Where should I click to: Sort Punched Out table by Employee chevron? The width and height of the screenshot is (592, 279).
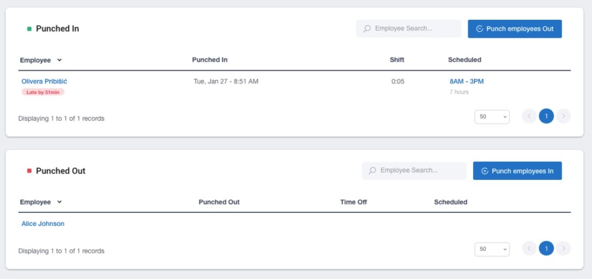(59, 202)
